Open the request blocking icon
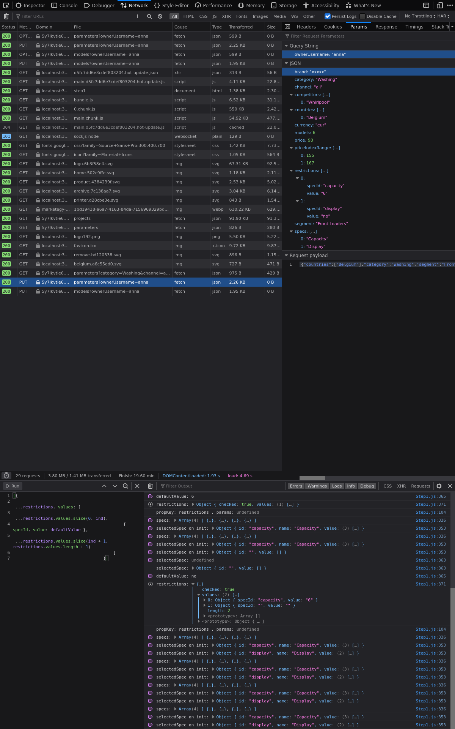Image resolution: width=455 pixels, height=729 pixels. tap(160, 16)
